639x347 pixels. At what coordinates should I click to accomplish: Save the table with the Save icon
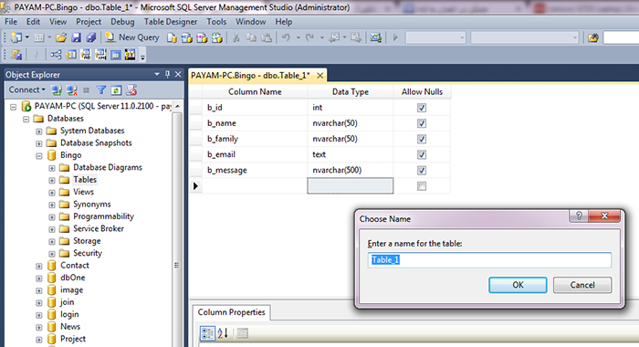click(76, 37)
